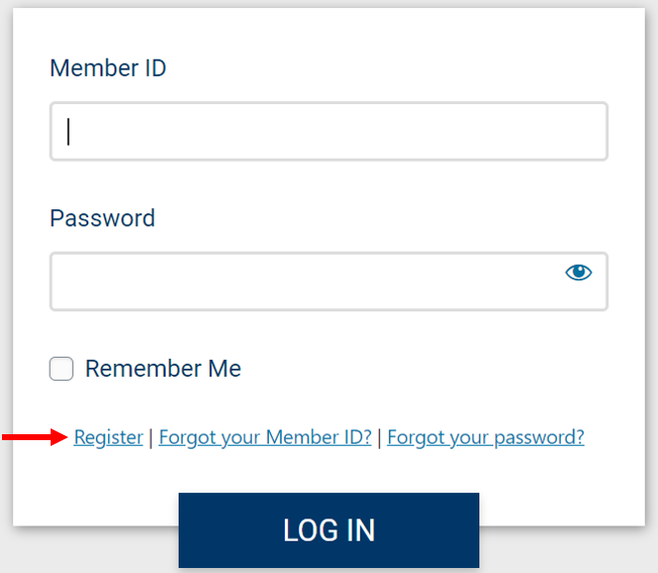Viewport: 658px width, 573px height.
Task: Click the LOG IN button
Action: [329, 530]
